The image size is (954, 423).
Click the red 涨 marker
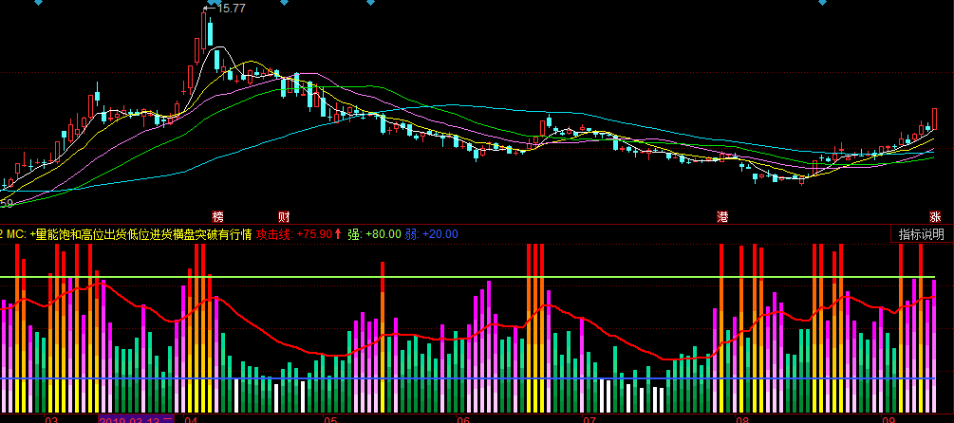click(936, 216)
